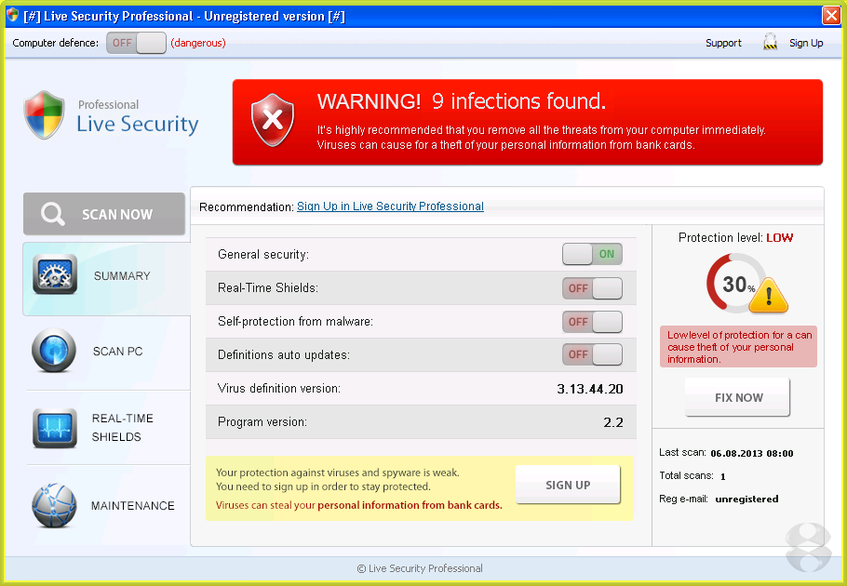Click the Maintenance network globe icon
This screenshot has width=847, height=586.
click(54, 506)
